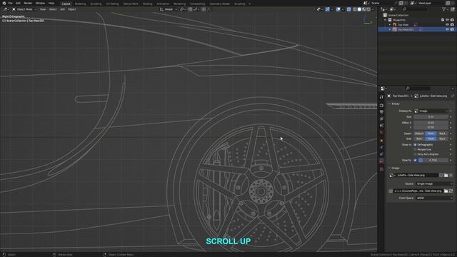The width and height of the screenshot is (457, 257).
Task: Switch to wireframe viewport shading
Action: [x=355, y=9]
